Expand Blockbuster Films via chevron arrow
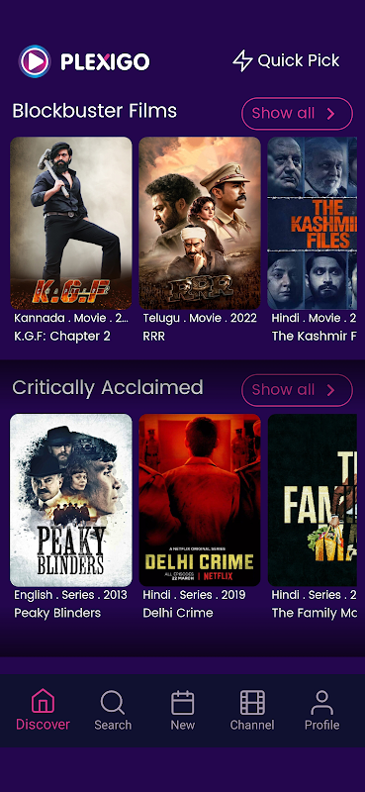The height and width of the screenshot is (792, 365). pyautogui.click(x=330, y=114)
